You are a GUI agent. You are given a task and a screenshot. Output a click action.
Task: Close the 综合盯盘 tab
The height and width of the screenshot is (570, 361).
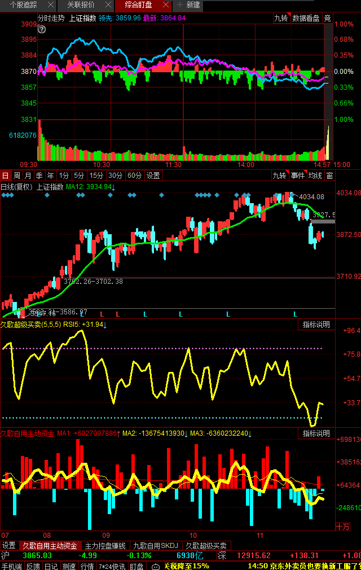click(166, 5)
